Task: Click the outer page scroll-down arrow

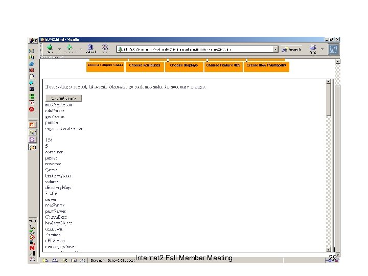Action: 338,255
